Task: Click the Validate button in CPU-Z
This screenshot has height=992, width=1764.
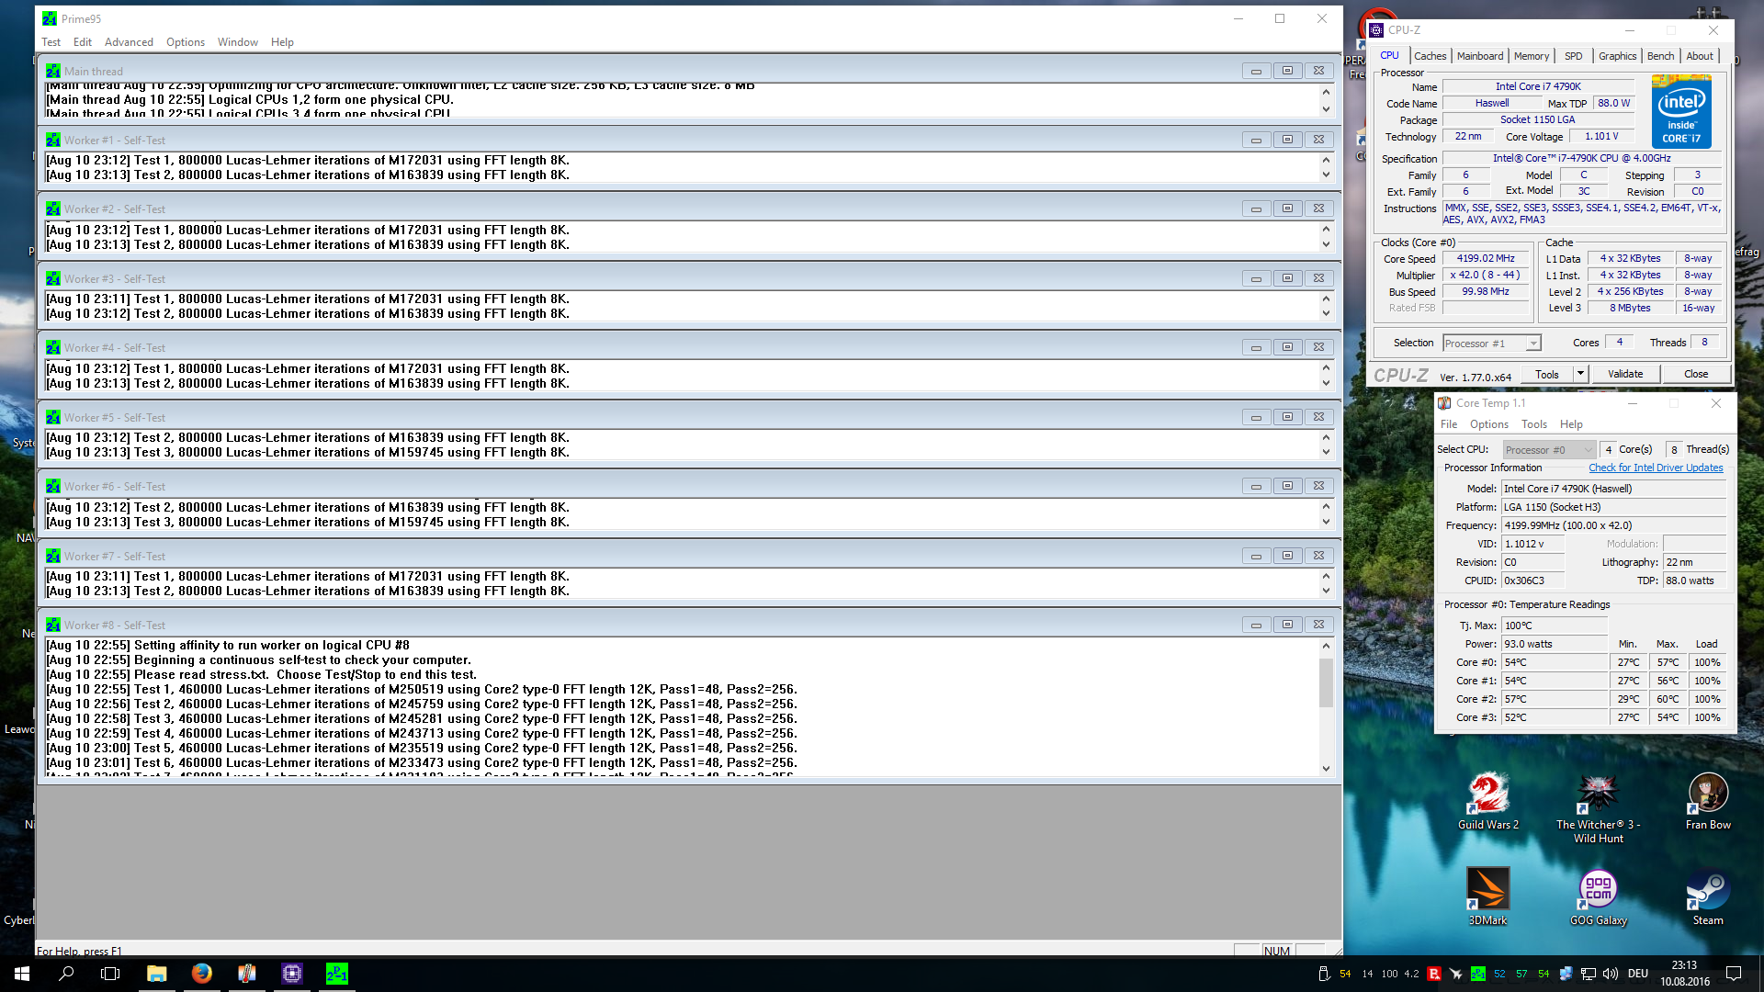Action: coord(1624,374)
